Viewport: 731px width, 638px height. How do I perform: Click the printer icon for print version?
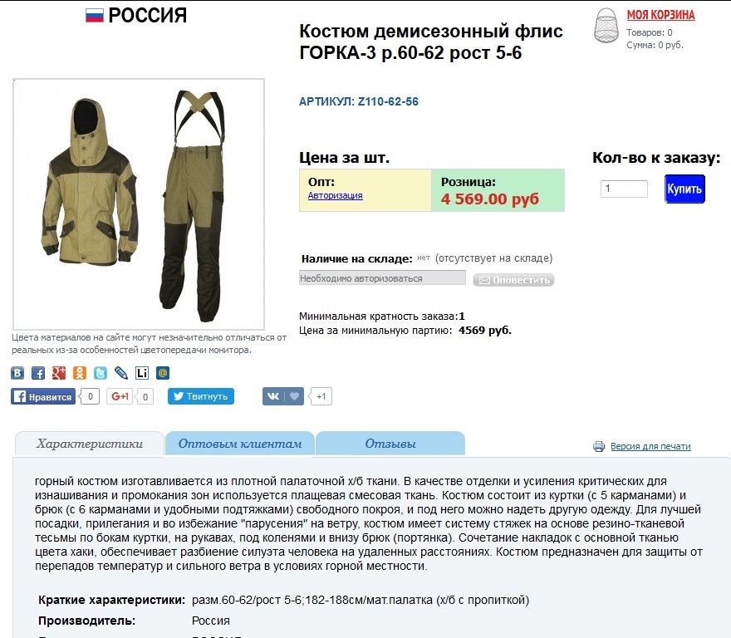pyautogui.click(x=599, y=446)
